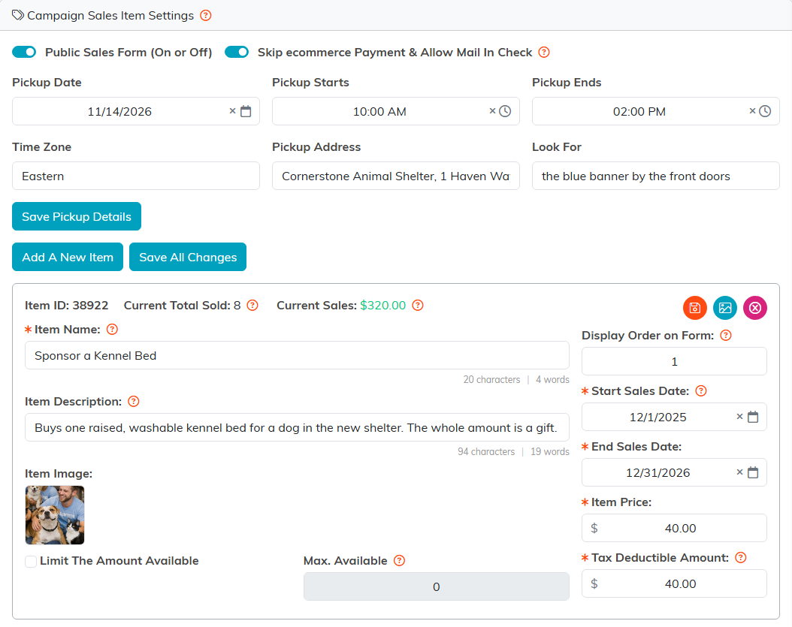
Task: Click Save All Changes button
Action: click(x=188, y=257)
